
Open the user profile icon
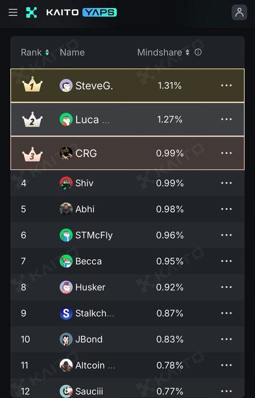point(239,12)
